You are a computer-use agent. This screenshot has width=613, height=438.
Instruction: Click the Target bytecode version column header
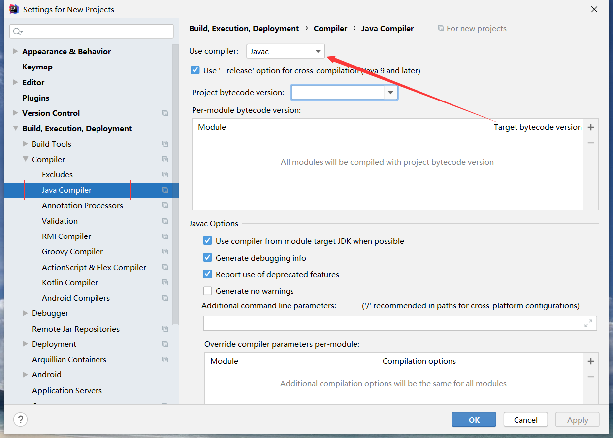coord(538,127)
